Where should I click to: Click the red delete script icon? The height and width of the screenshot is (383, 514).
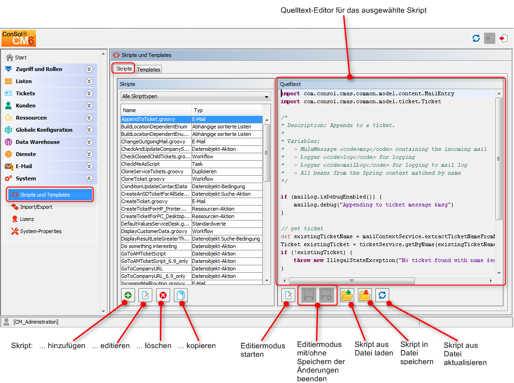coord(163,295)
